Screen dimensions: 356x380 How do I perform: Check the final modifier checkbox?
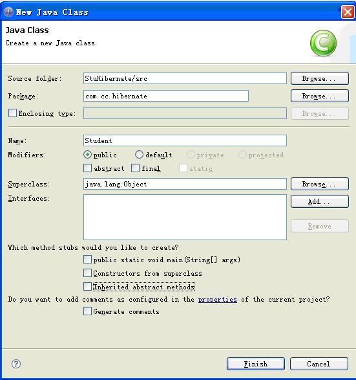click(135, 168)
